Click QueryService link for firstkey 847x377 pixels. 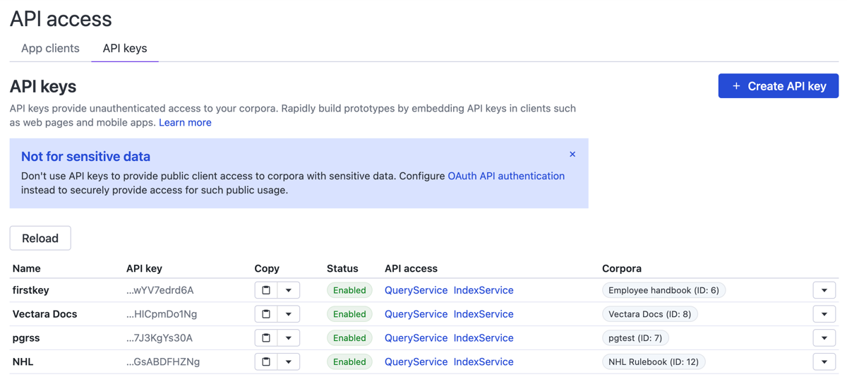[x=416, y=290]
